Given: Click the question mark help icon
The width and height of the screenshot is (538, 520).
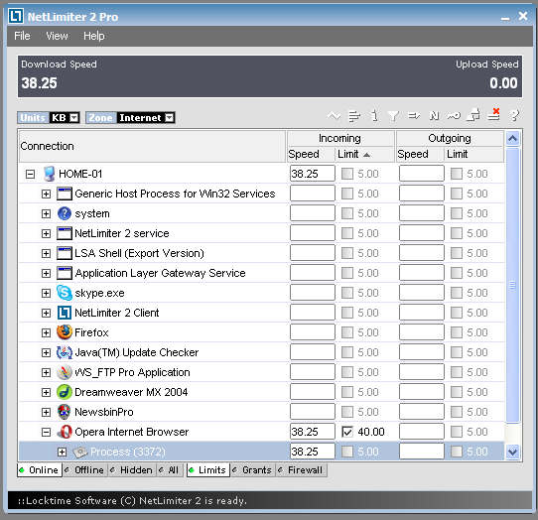Looking at the screenshot, I should [514, 115].
